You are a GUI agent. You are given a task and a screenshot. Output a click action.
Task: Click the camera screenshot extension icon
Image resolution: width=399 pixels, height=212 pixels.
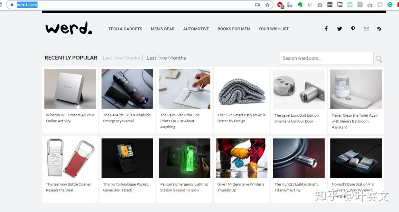pos(320,5)
